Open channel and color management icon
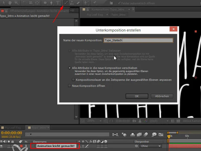The width and height of the screenshot is (201, 151). (145, 121)
